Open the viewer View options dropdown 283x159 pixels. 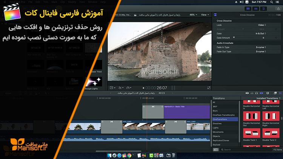click(205, 15)
